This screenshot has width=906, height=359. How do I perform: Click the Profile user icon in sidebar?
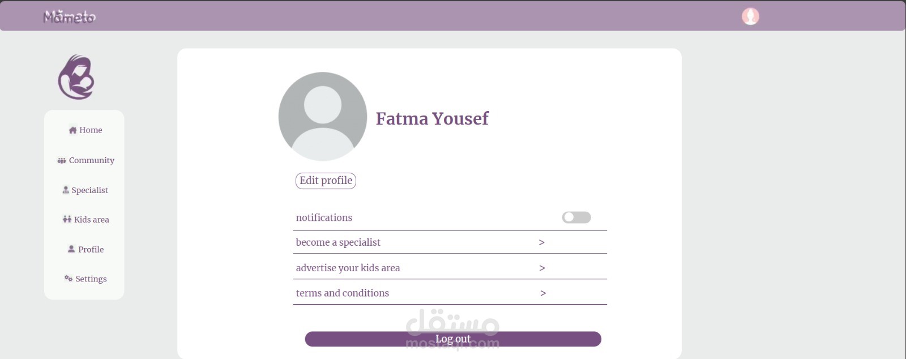71,249
